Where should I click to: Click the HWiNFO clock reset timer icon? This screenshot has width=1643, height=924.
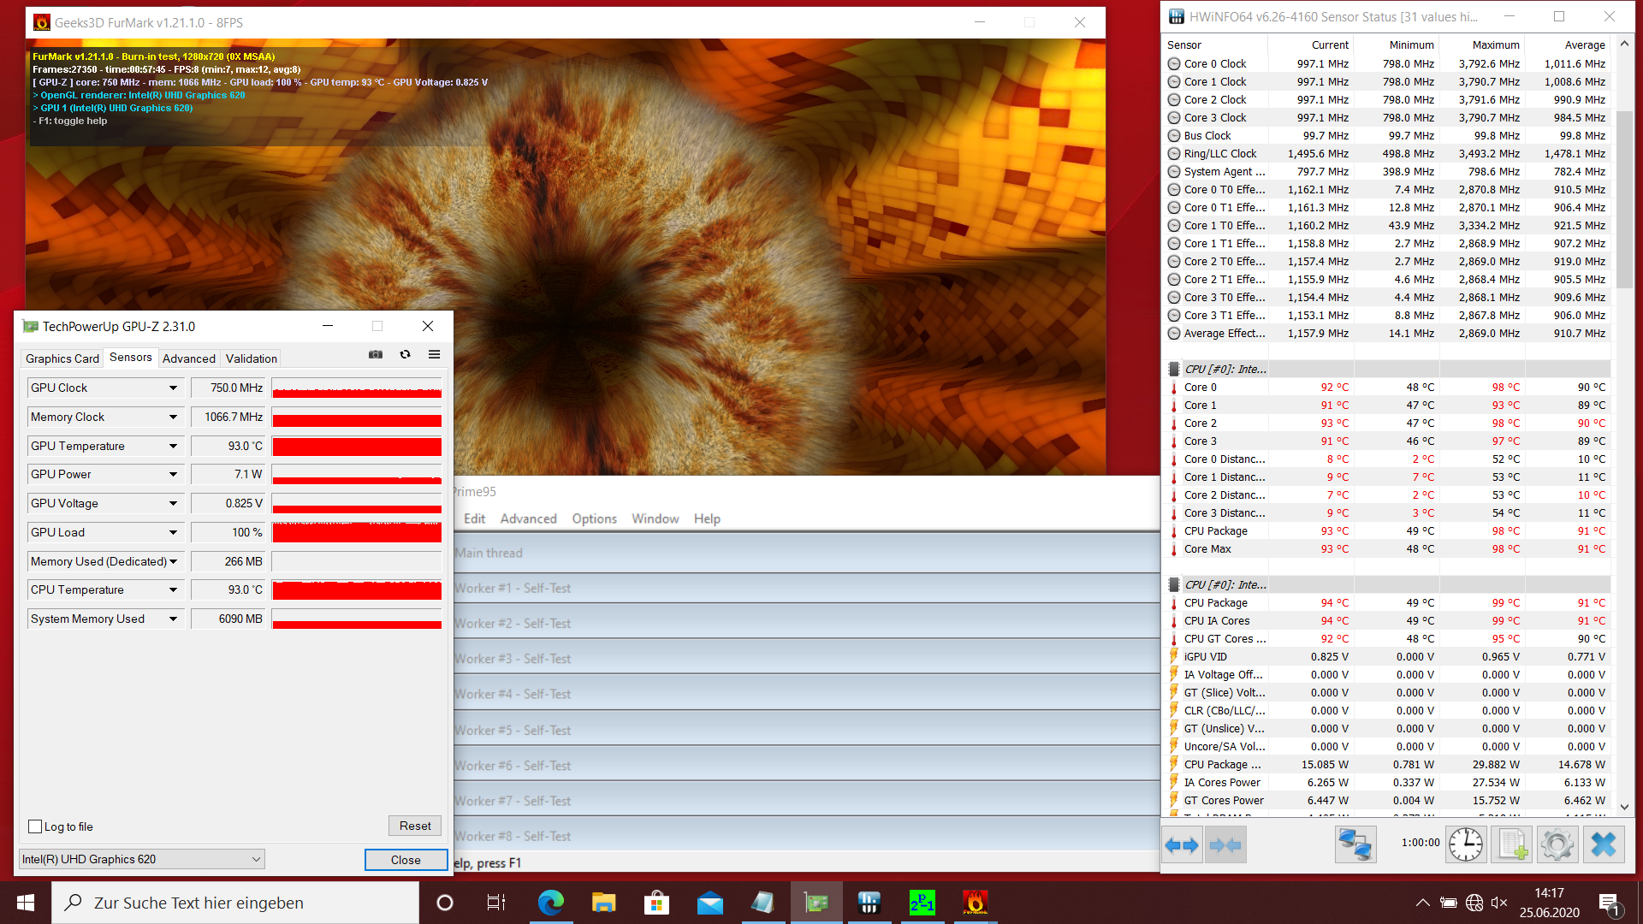(x=1465, y=845)
